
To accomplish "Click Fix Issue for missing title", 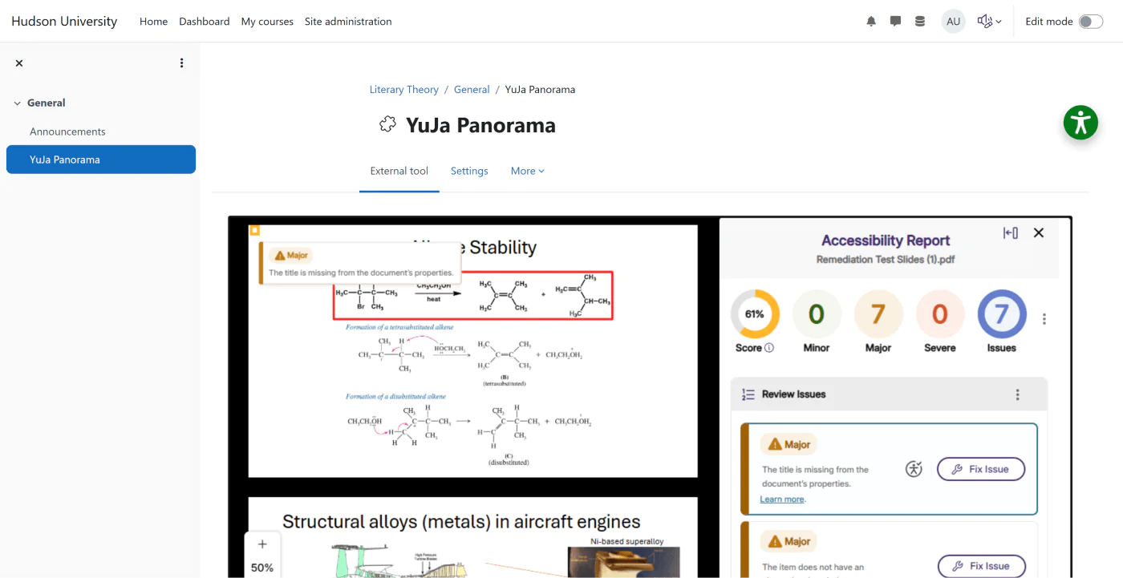I will [x=980, y=469].
